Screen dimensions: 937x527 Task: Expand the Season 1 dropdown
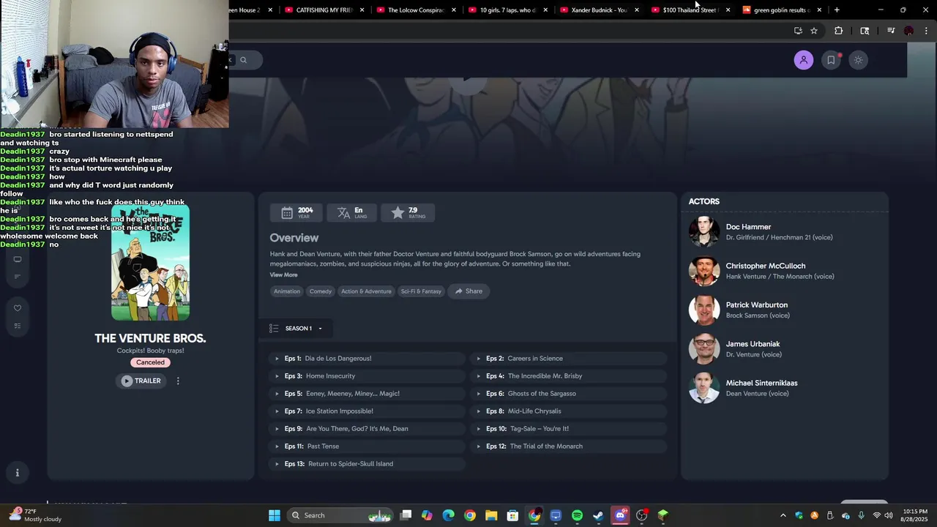click(x=296, y=329)
